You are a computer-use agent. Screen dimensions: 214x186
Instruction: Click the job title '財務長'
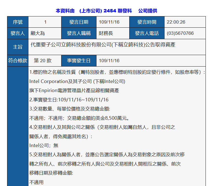(106, 33)
